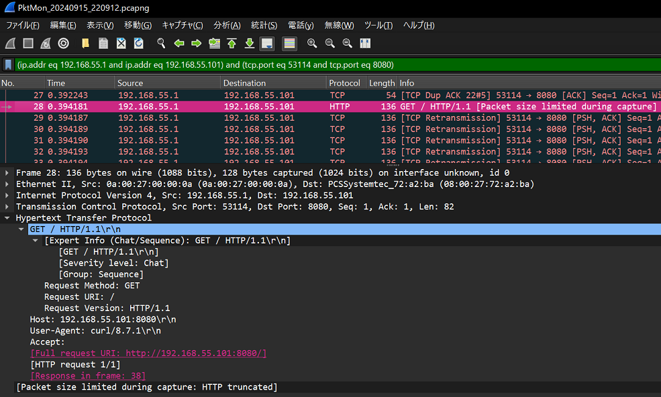This screenshot has height=397, width=661.
Task: Select the Request Method: GET line
Action: click(92, 286)
